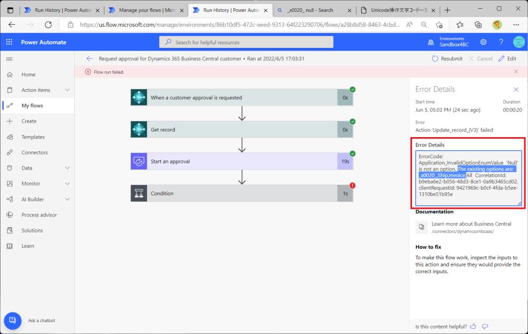The width and height of the screenshot is (528, 334).
Task: Open the browser Collections icon
Action: click(x=478, y=25)
